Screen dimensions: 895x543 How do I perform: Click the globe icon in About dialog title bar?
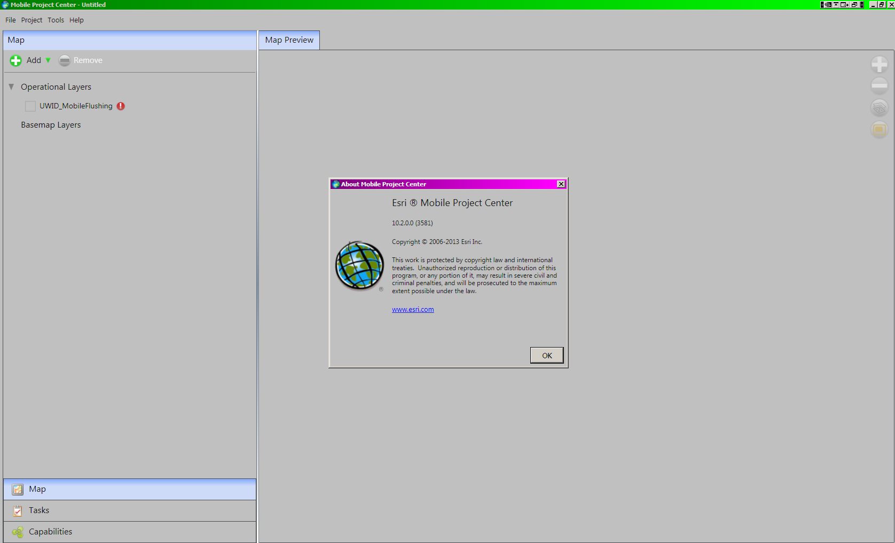pyautogui.click(x=336, y=184)
